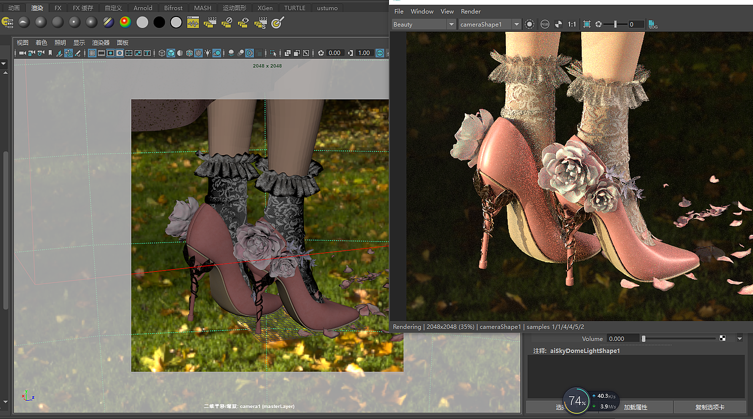Switch to the Bifrost shelf tab
753x419 pixels.
[x=174, y=8]
